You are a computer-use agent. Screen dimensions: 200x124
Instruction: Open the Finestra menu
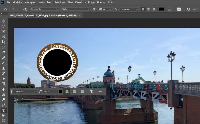point(101,2)
